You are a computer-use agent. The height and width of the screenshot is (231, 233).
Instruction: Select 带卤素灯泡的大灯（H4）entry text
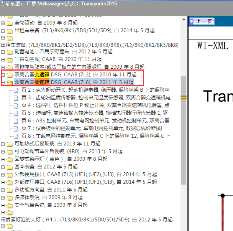(x=87, y=219)
